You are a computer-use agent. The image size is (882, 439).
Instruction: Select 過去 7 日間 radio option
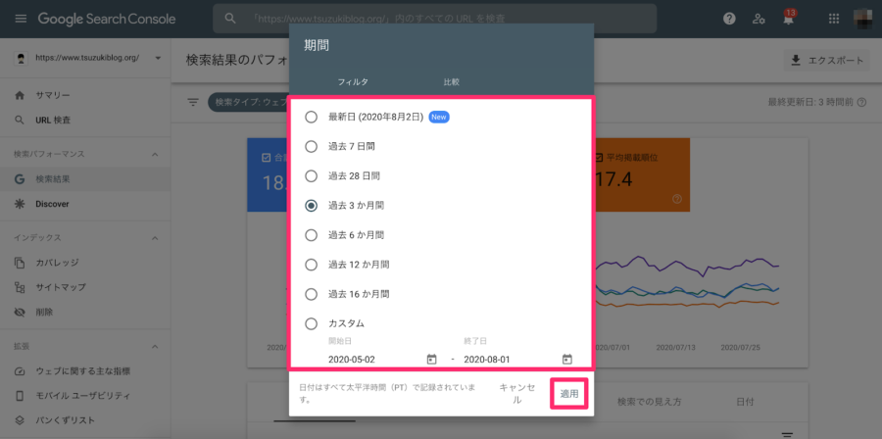[x=311, y=147]
